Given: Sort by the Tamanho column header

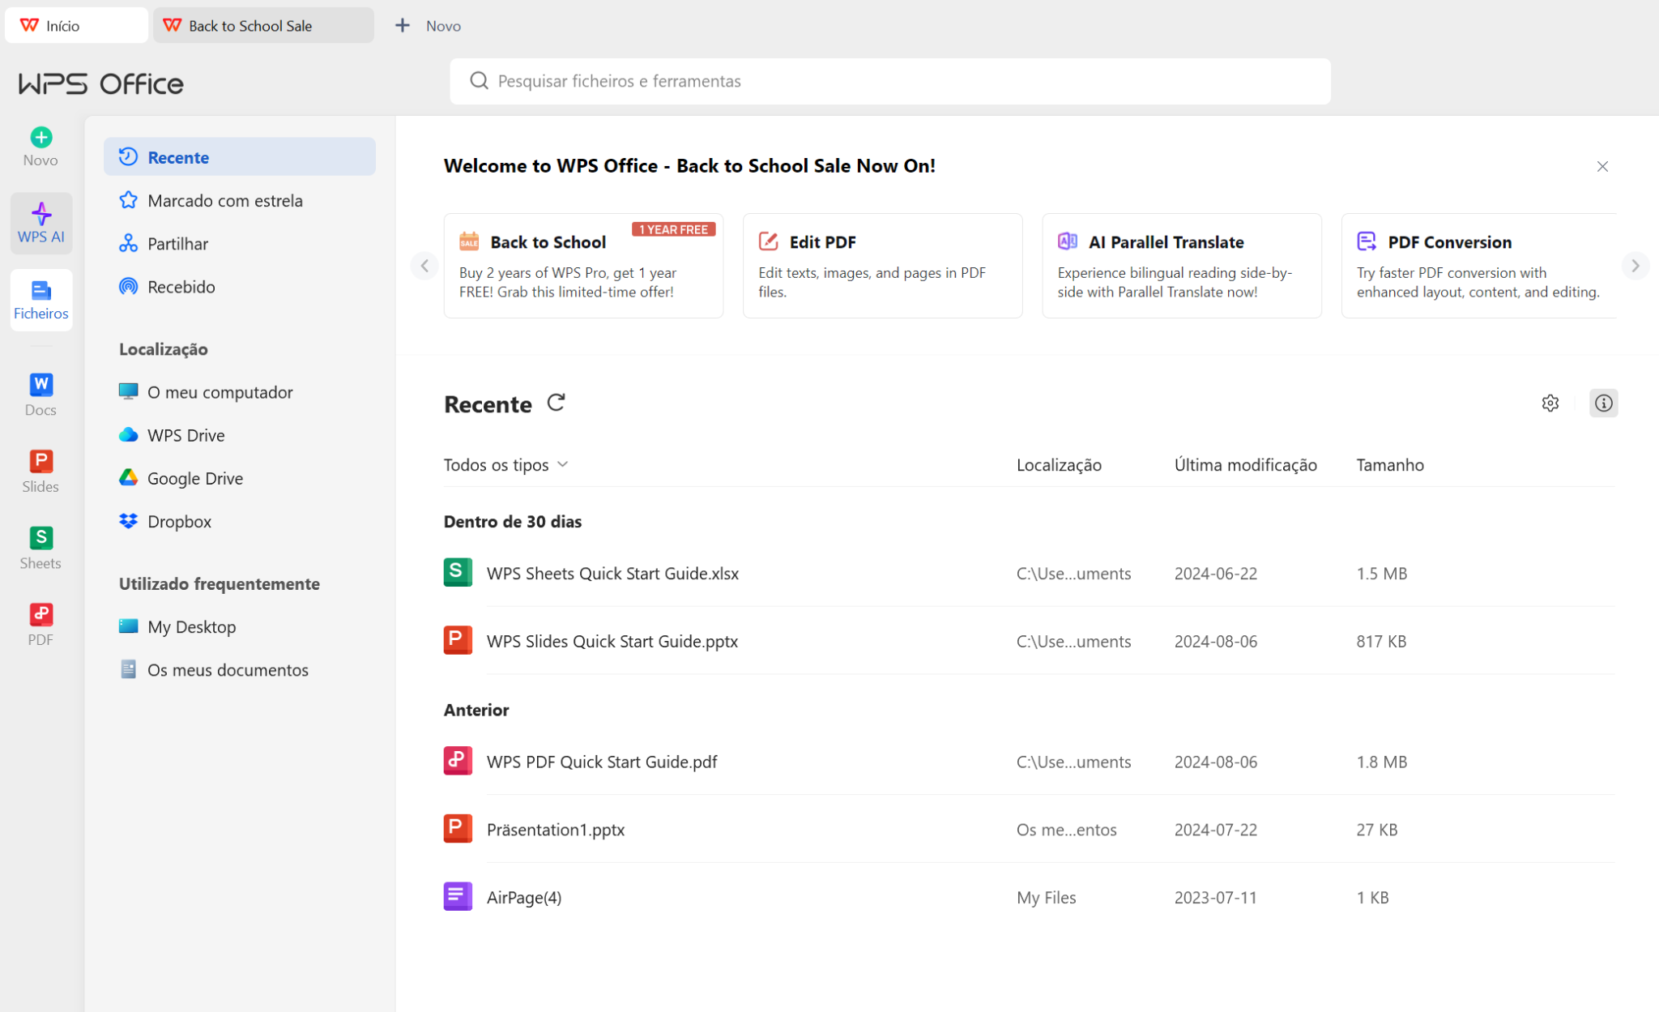Looking at the screenshot, I should click(1389, 465).
